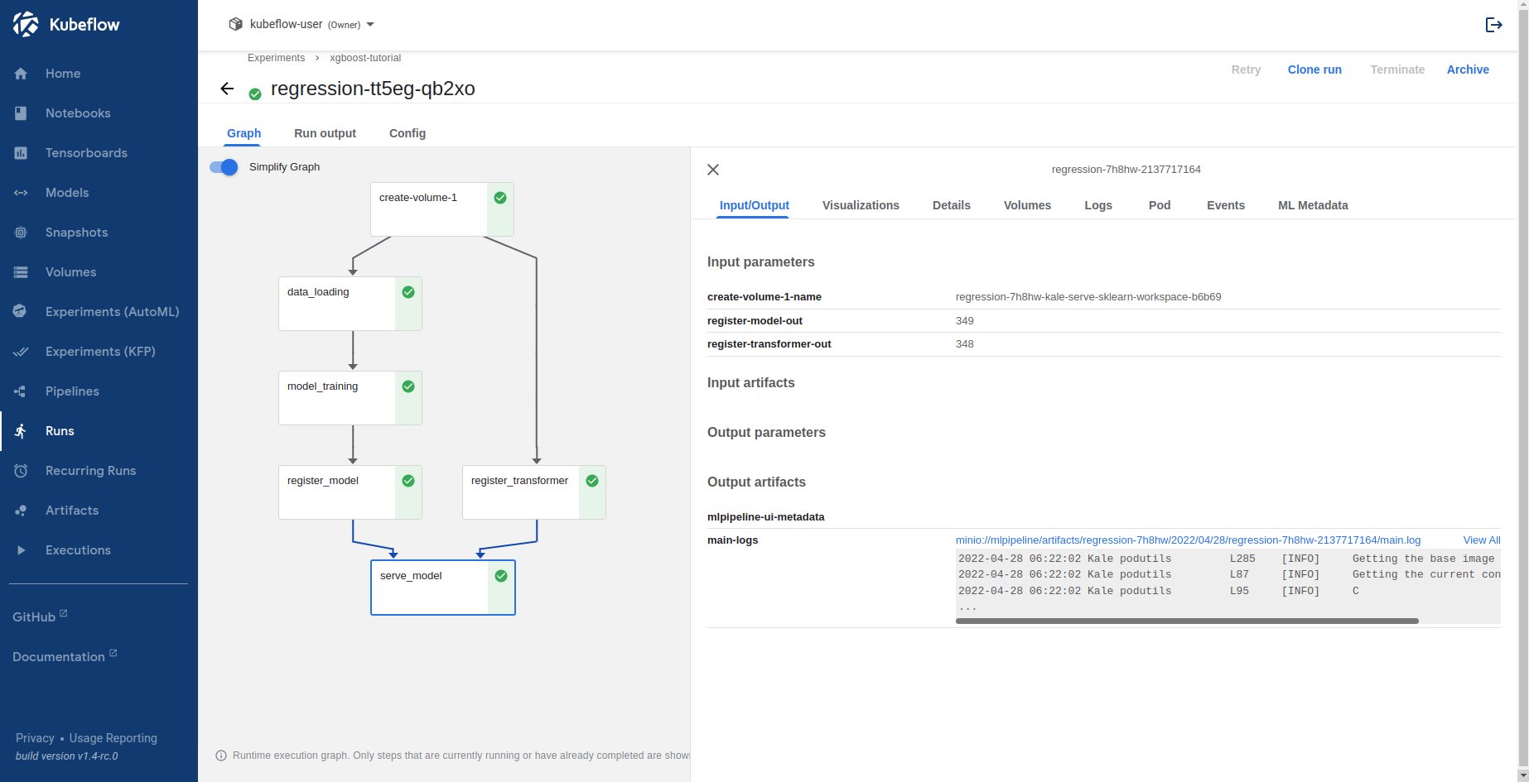Screen dimensions: 1529x782
Task: Open the Details tab
Action: coord(952,205)
